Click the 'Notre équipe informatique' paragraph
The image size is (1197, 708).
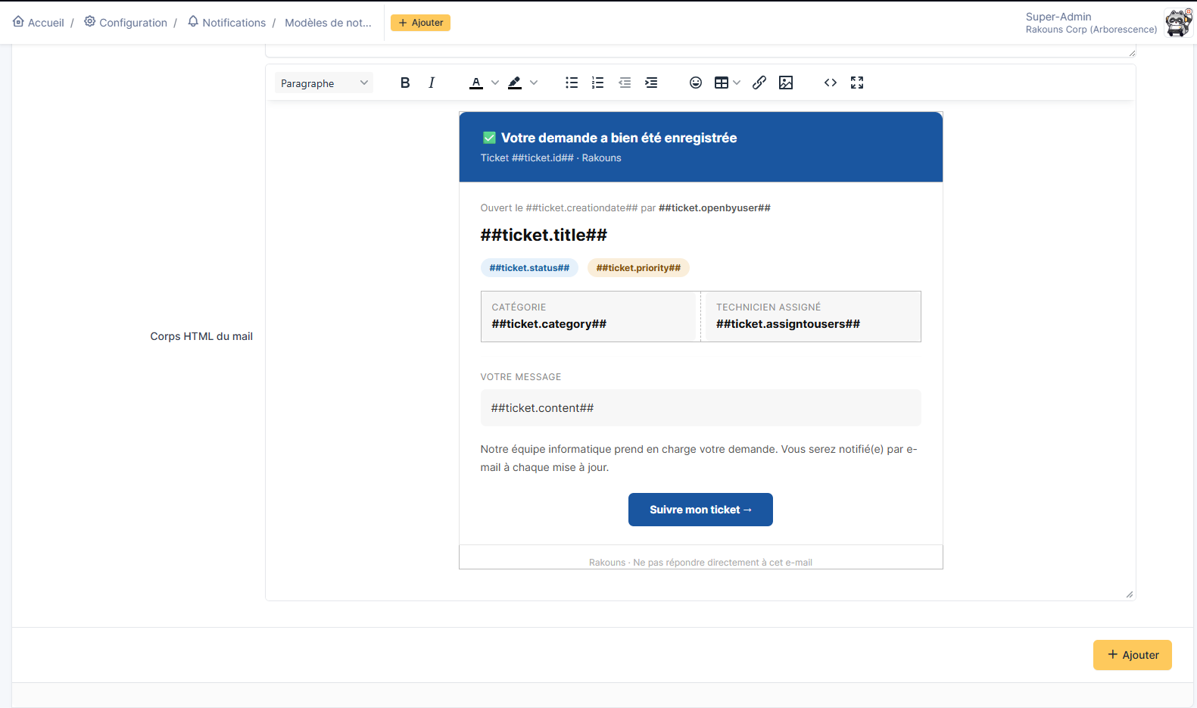[699, 458]
